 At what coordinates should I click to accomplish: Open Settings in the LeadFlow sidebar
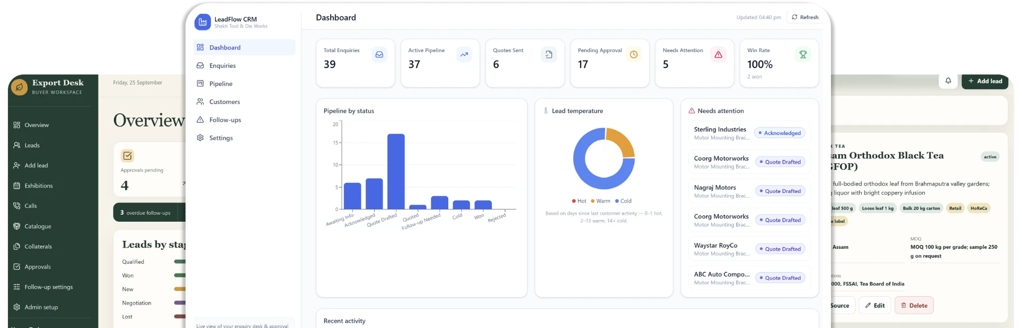click(244, 138)
